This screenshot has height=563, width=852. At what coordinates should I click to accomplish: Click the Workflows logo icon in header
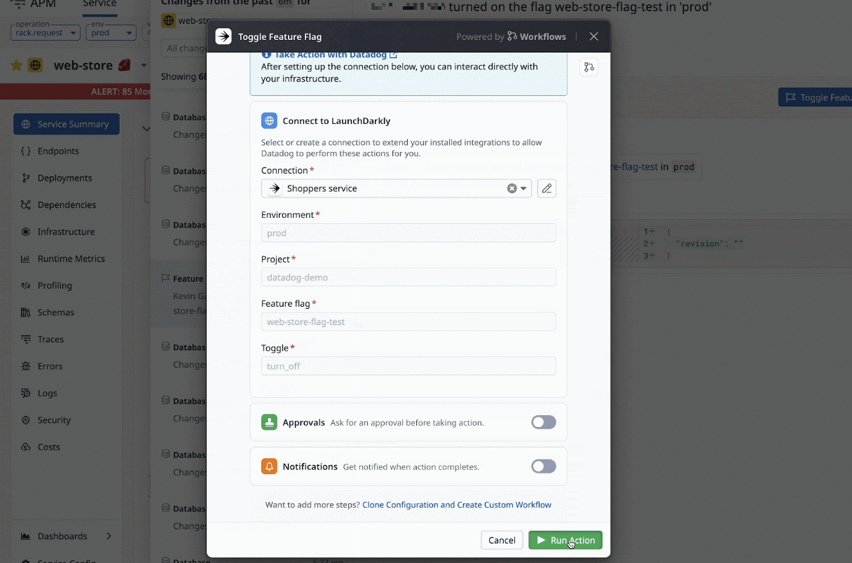512,36
